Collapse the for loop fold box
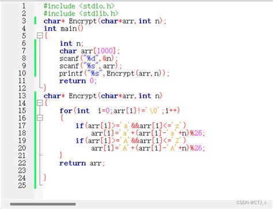The width and height of the screenshot is (273, 209). pos(40,117)
